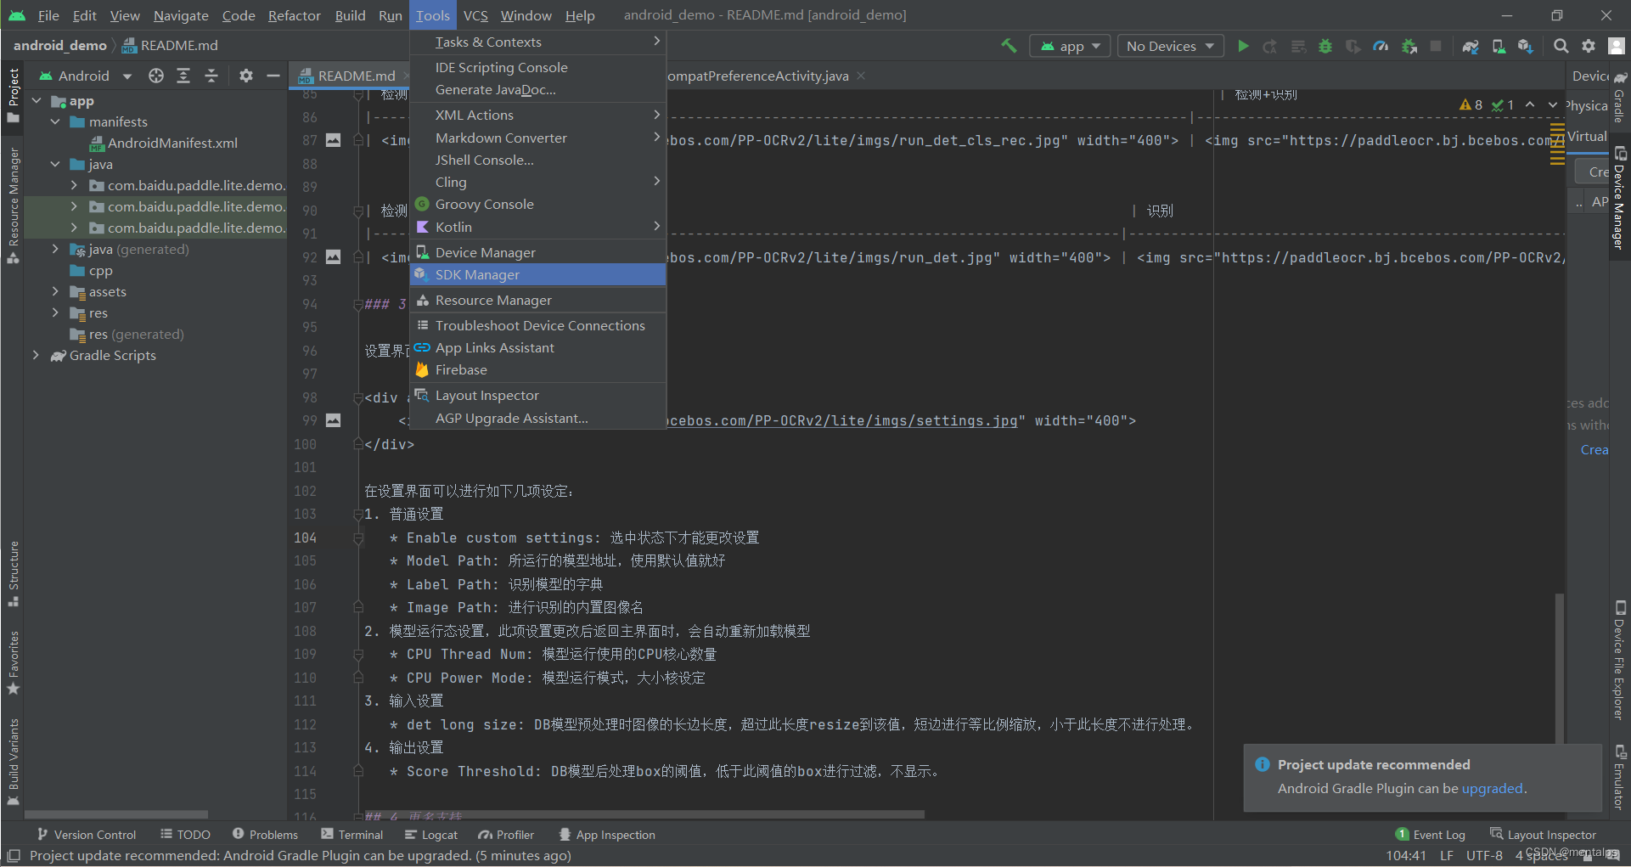Screen dimensions: 1631x867
Task: Open Project panel options gear icon
Action: pos(246,76)
